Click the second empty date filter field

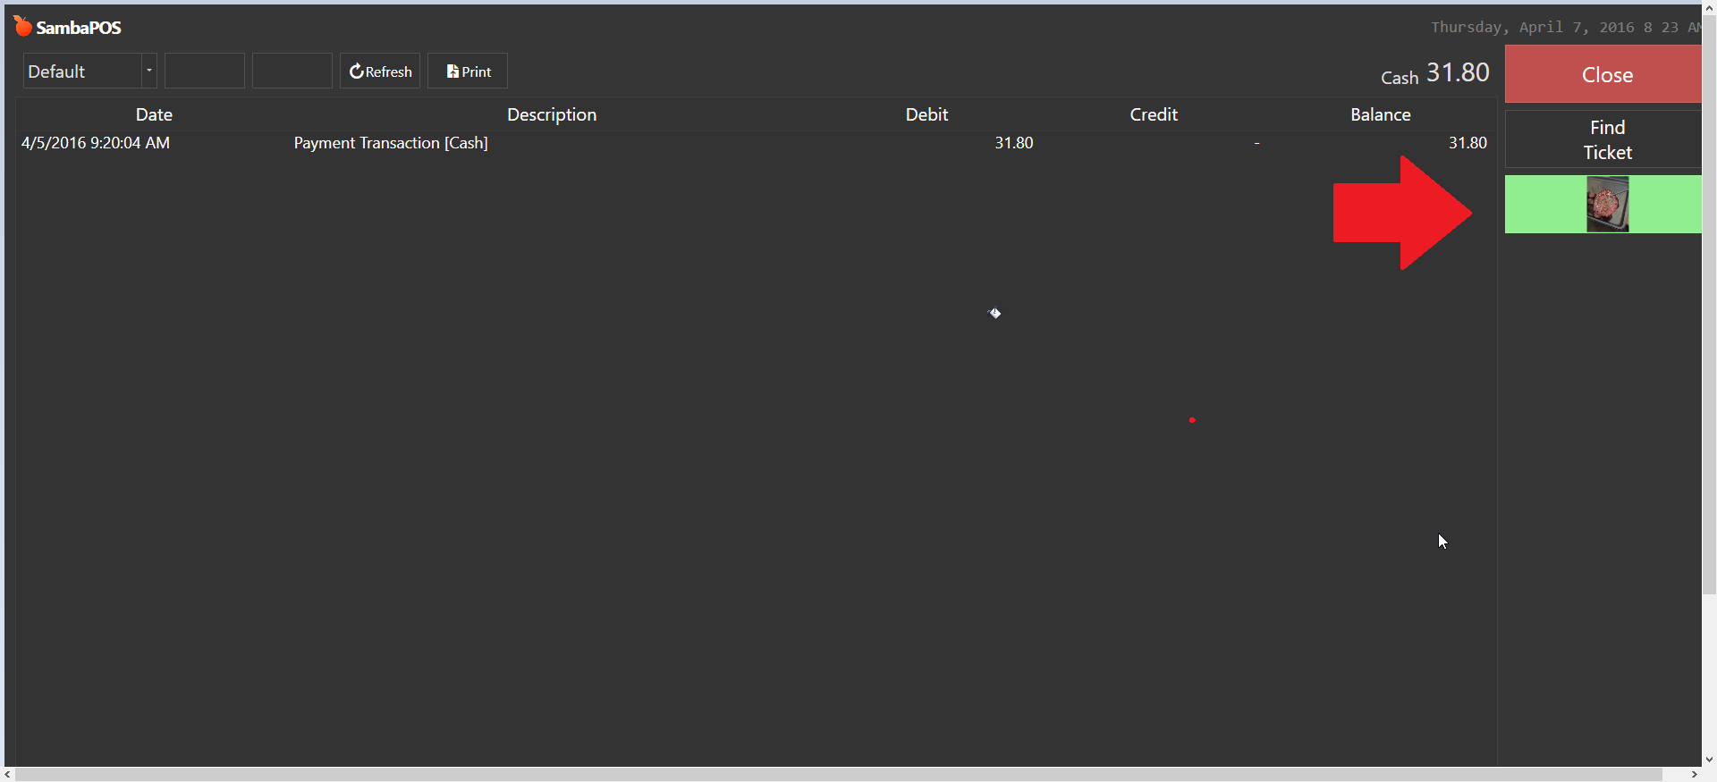(292, 71)
